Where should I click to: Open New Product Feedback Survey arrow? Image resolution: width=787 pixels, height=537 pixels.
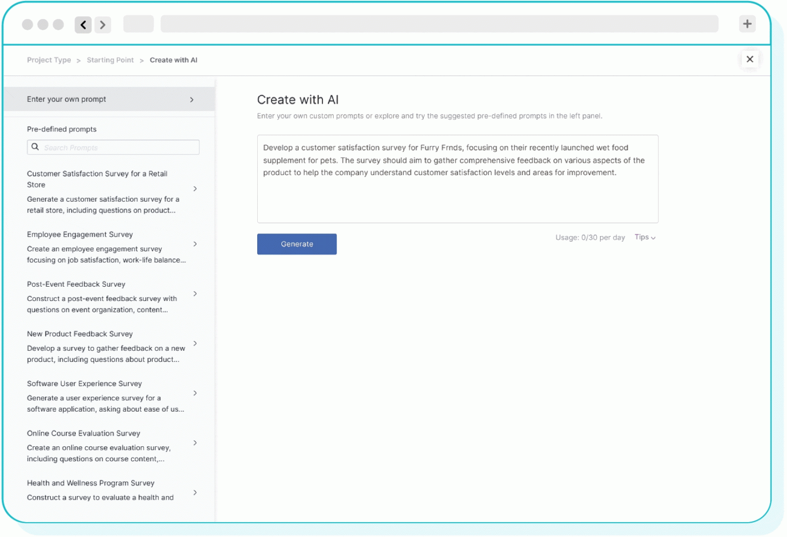[x=195, y=343]
